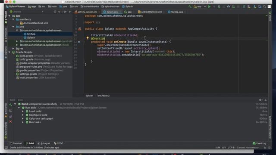The image size is (276, 155).
Task: Select gradle-wrapper.properties file
Action: tap(43, 63)
